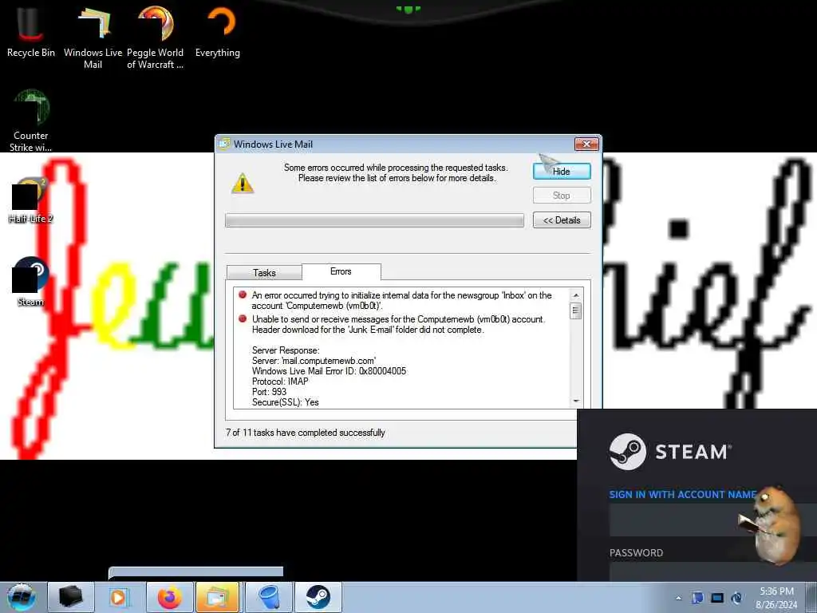Open the blue bin taskbar icon
Viewport: 817px width, 613px height.
(x=270, y=597)
